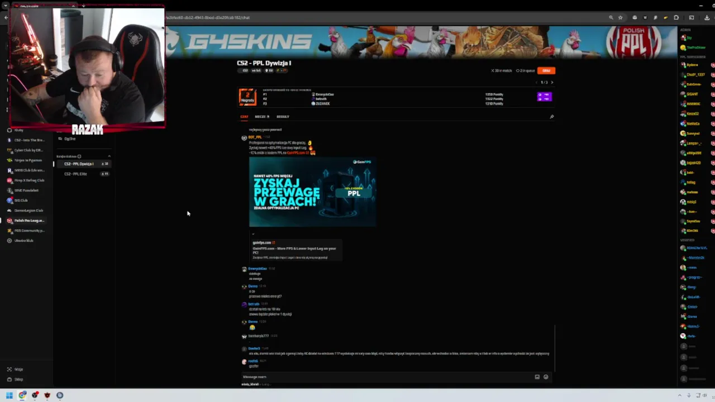Viewport: 715px width, 402px height.
Task: Open Cyber Club by ER club
Action: (27, 150)
